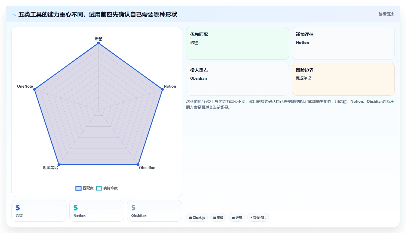Click the Obsidian axis label on radar

[147, 168]
